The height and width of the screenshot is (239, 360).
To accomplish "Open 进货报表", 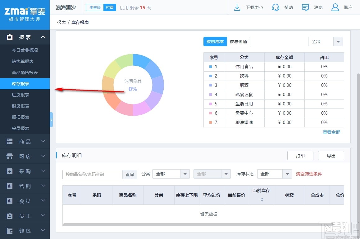I will pyautogui.click(x=25, y=95).
